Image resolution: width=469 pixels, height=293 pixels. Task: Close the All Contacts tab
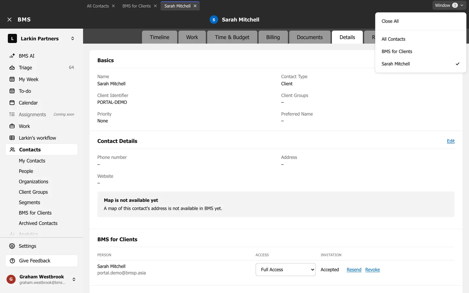(113, 6)
